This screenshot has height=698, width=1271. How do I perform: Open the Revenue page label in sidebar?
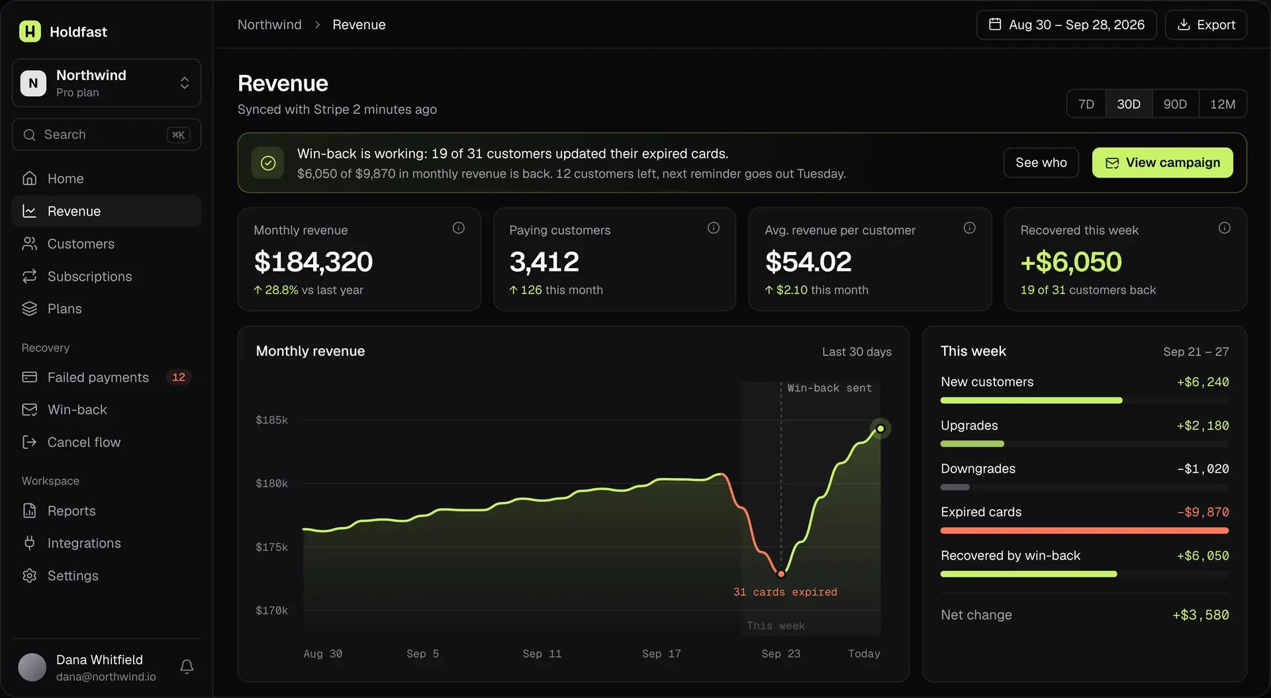74,211
